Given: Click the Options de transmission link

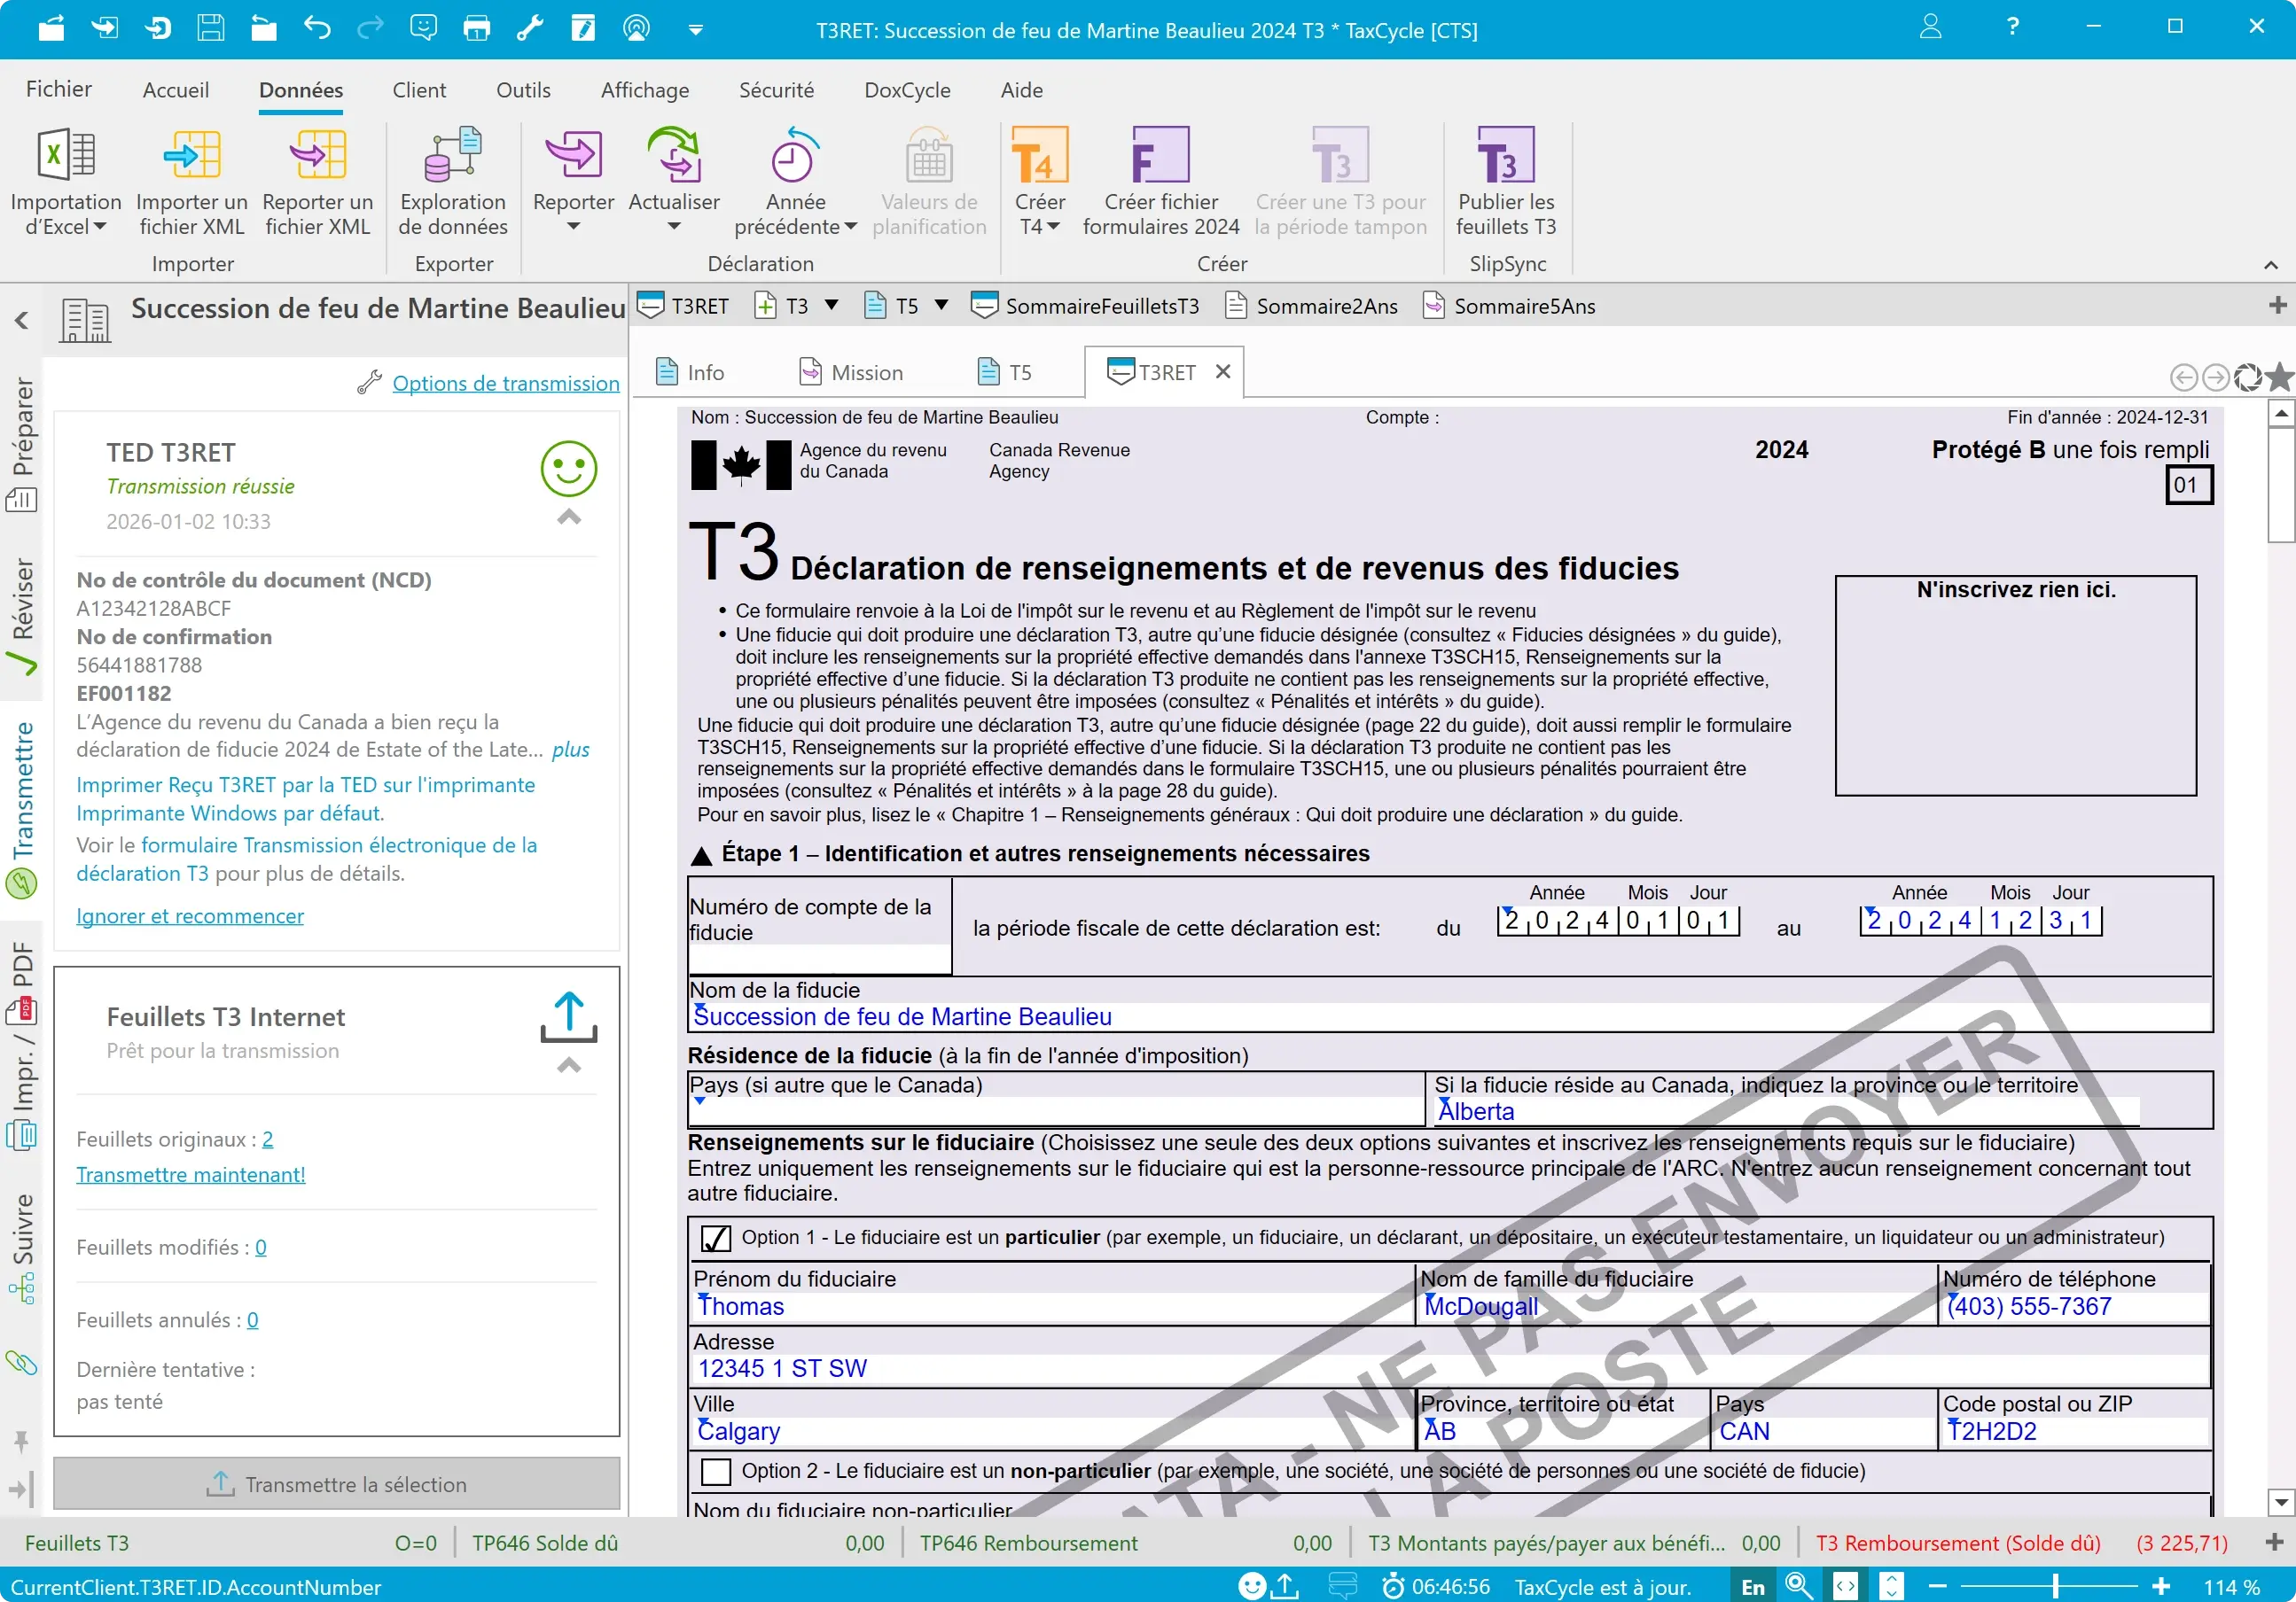Looking at the screenshot, I should point(505,384).
